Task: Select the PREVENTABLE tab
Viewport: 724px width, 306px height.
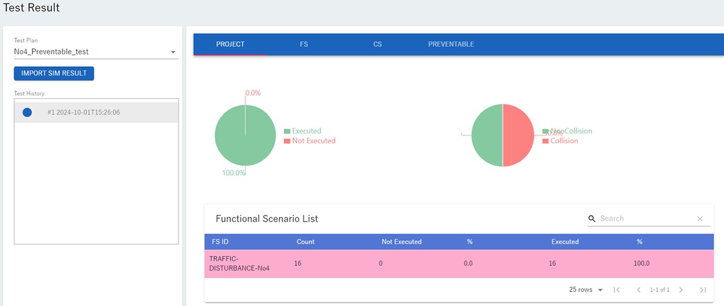Action: pos(451,45)
